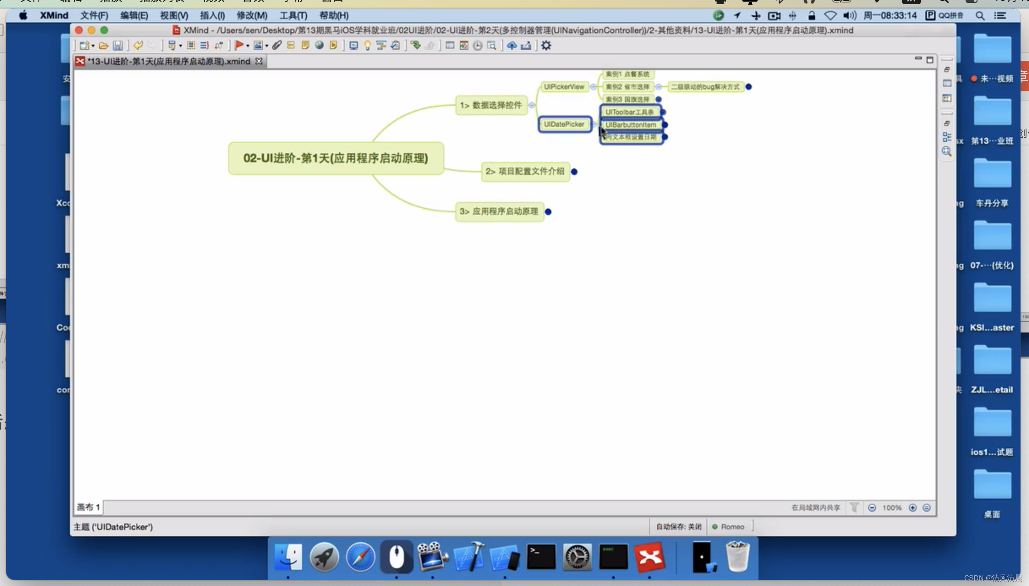1029x586 pixels.
Task: Click the zoom out minus button
Action: click(872, 507)
